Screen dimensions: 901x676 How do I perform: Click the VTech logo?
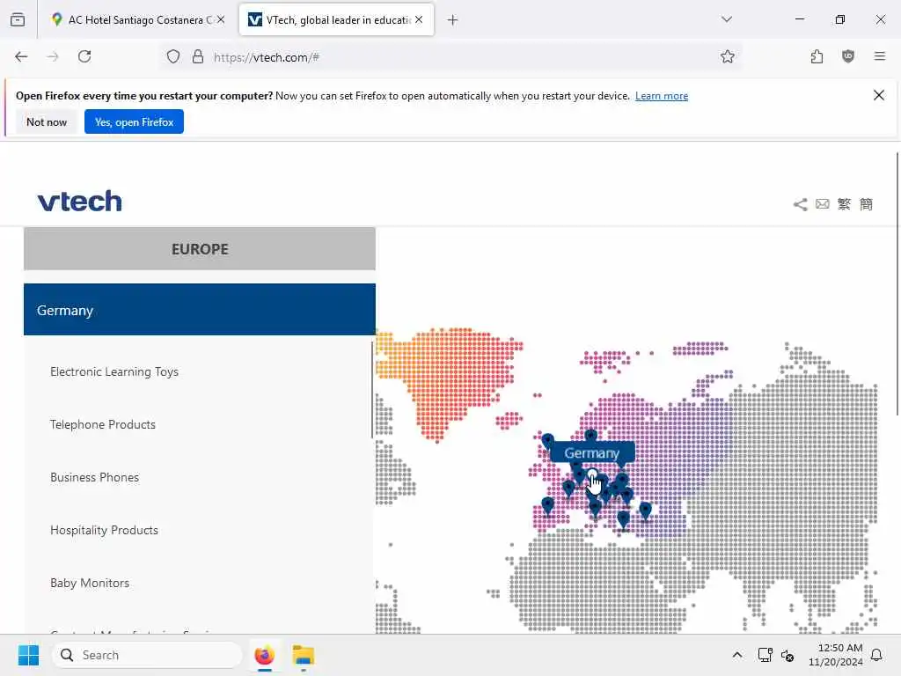[80, 202]
